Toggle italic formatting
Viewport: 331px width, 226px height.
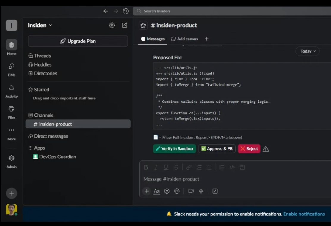[156, 167]
